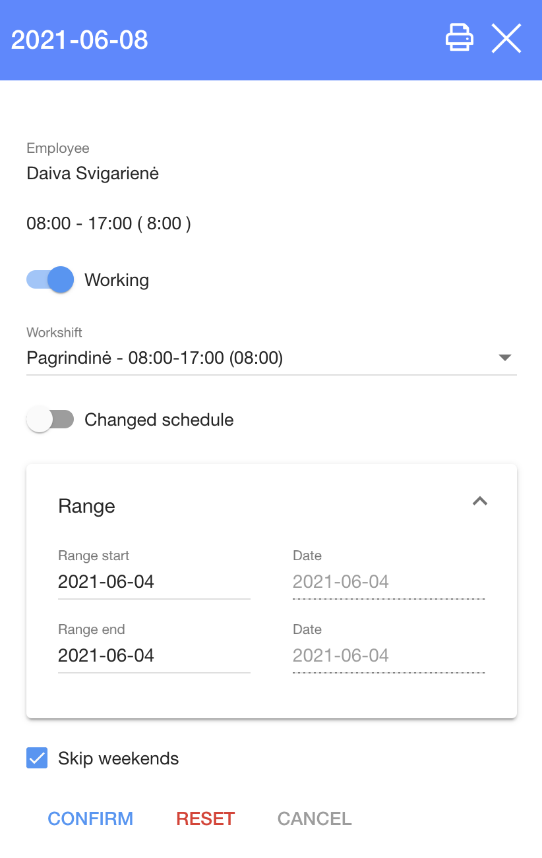Viewport: 542px width, 858px height.
Task: Click the Workshift dropdown arrow
Action: pyautogui.click(x=505, y=358)
